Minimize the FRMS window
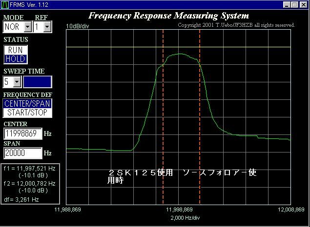The width and height of the screenshot is (310, 227). coord(287,5)
